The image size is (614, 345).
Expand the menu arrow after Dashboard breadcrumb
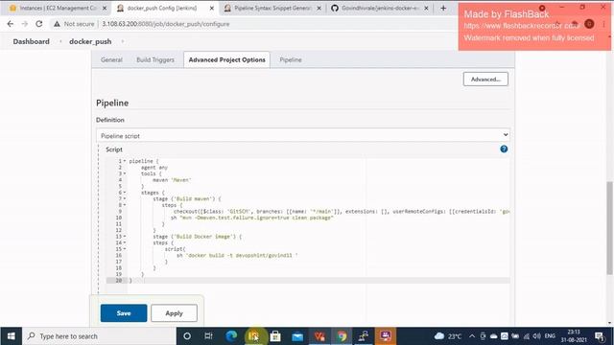60,41
